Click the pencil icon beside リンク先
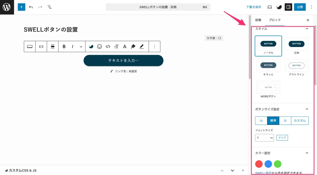Screen dimensions: 317x175 [111, 71]
